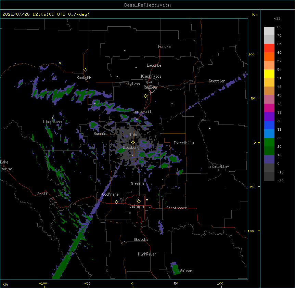Screen dimensions: 295x288
Task: Select the 42 value in dBZ legend
Action: click(x=279, y=104)
